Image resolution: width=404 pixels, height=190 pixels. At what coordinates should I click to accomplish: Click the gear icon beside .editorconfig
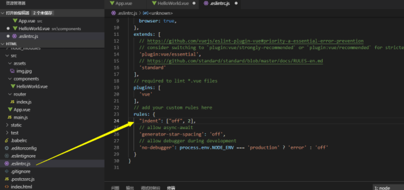point(7,148)
